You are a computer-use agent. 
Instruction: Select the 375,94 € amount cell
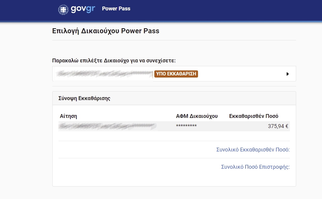pyautogui.click(x=278, y=126)
